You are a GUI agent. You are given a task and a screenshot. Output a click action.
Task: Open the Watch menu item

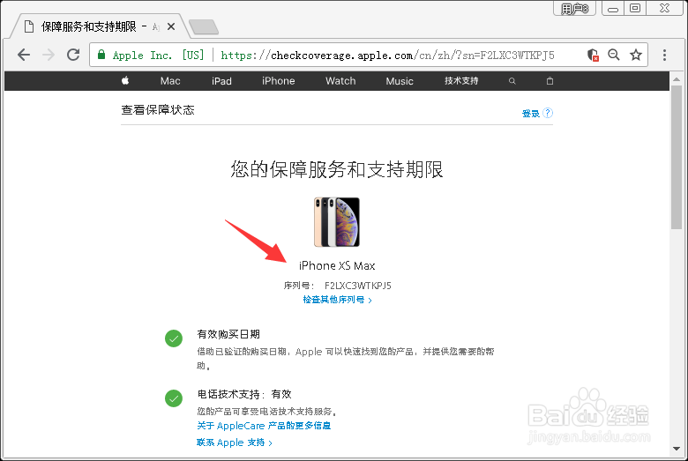[x=340, y=81]
